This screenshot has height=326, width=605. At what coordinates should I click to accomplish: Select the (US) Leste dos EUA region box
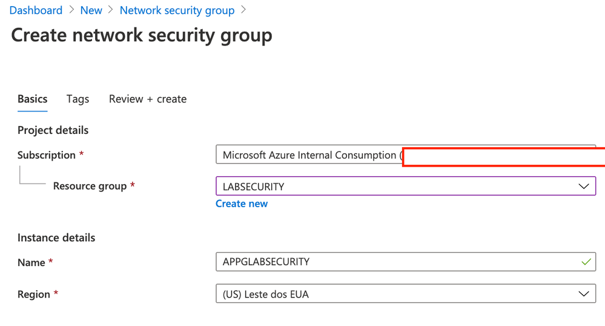coord(394,294)
